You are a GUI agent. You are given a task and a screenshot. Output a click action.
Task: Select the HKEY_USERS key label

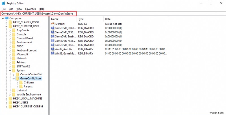tap(20, 103)
